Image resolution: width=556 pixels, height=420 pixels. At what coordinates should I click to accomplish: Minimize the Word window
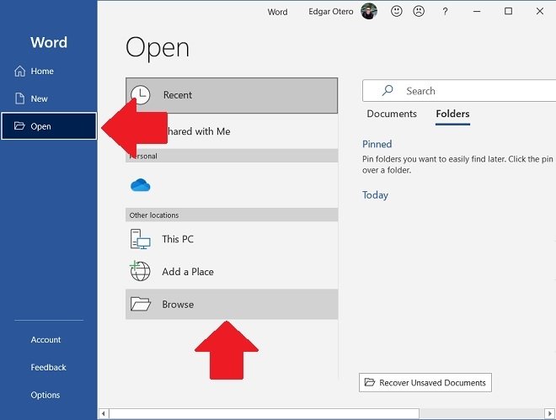(477, 11)
